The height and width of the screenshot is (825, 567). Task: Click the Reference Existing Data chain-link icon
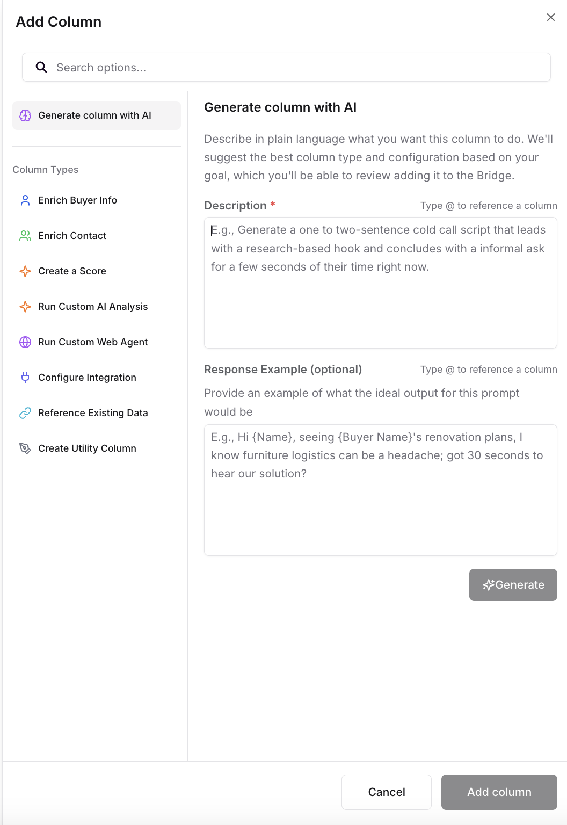(25, 412)
